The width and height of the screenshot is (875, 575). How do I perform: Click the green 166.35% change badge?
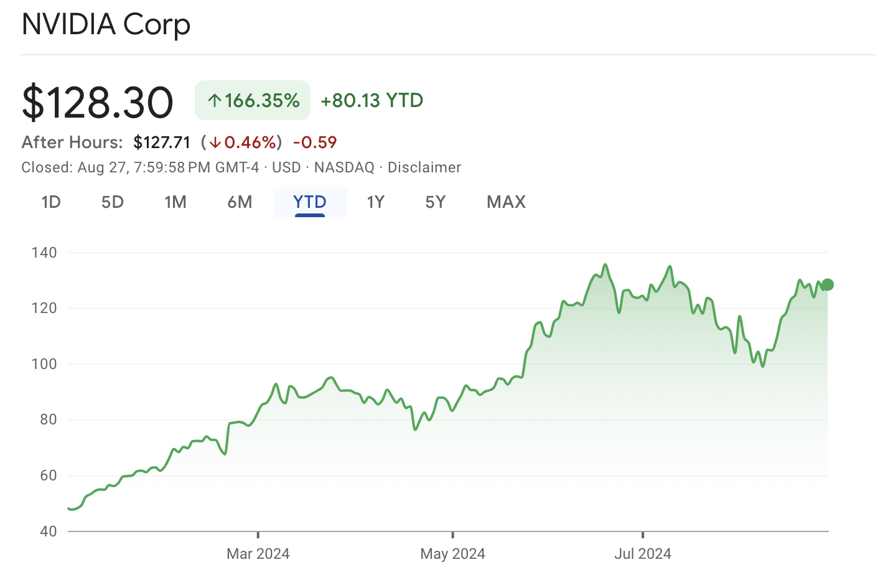point(253,100)
